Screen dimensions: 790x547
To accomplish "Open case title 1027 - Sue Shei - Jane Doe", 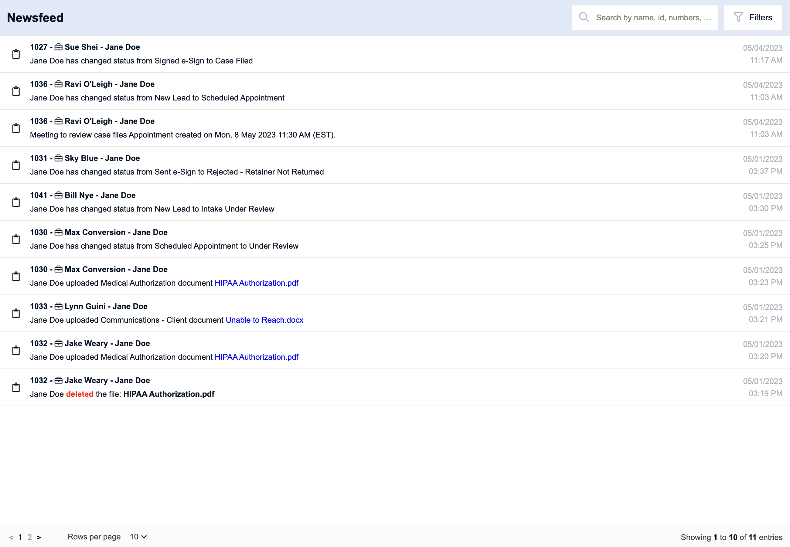I will [85, 47].
